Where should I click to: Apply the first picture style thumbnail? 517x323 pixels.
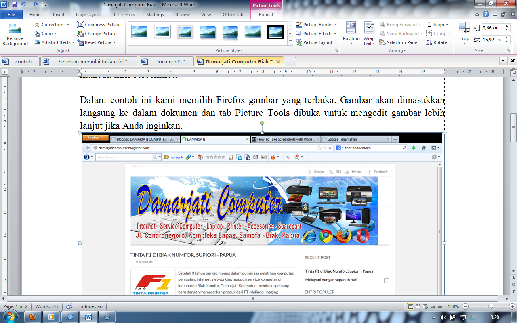140,32
